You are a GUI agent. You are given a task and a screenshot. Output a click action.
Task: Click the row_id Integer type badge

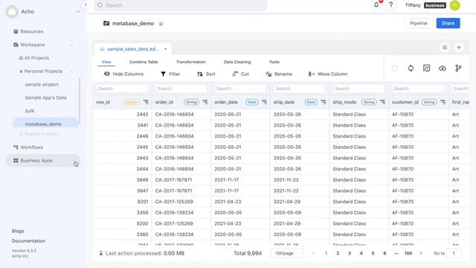pyautogui.click(x=131, y=102)
